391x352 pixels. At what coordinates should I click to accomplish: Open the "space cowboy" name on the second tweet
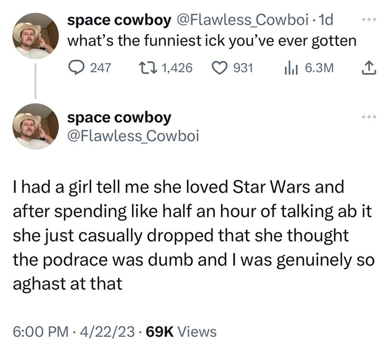click(x=119, y=117)
